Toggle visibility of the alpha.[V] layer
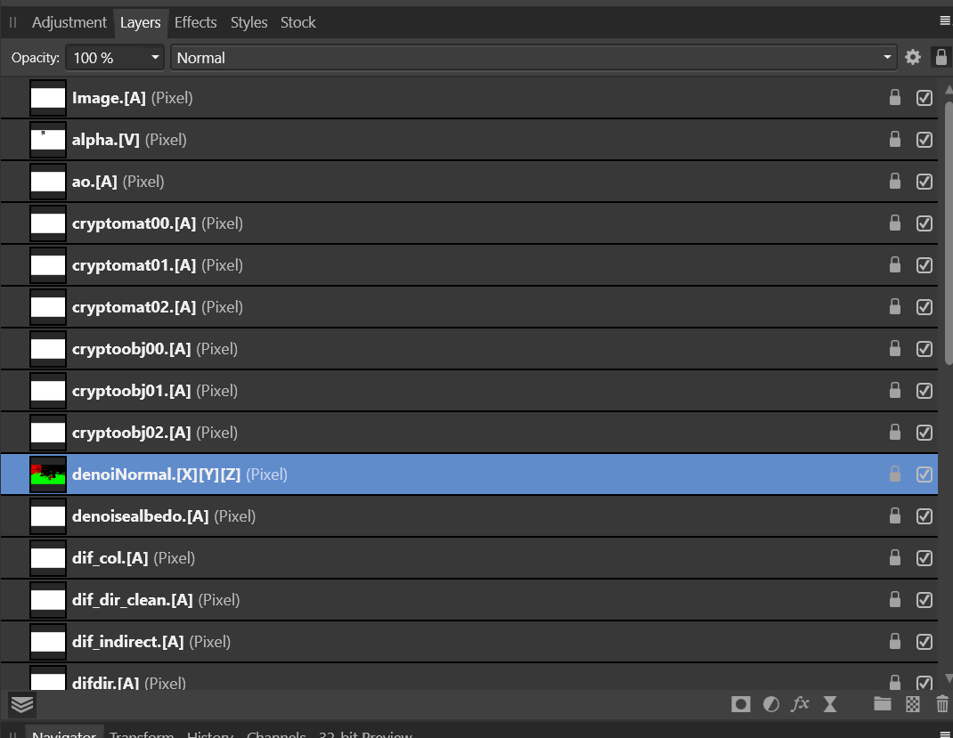 pos(924,140)
